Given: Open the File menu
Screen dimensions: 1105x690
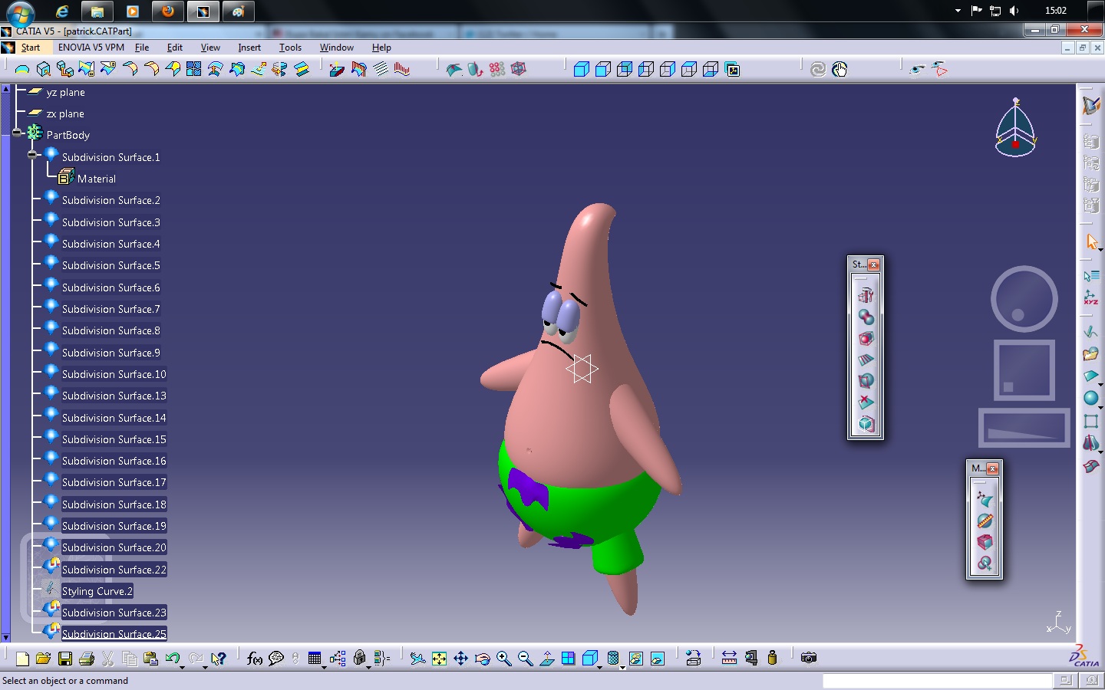Looking at the screenshot, I should pos(142,48).
